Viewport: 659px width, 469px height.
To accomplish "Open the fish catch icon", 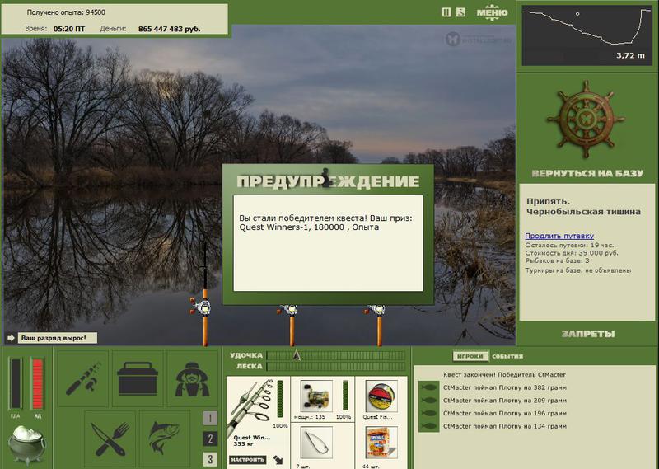I will coord(165,439).
